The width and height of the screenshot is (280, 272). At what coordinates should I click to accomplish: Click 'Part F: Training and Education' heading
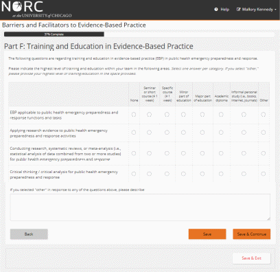[x=99, y=46]
